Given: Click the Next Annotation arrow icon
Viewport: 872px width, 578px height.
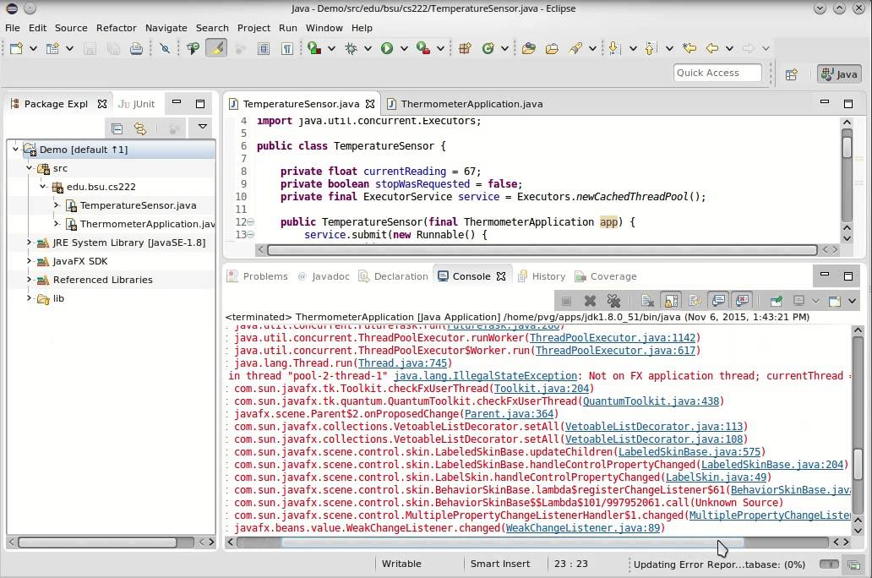Looking at the screenshot, I should click(x=613, y=48).
